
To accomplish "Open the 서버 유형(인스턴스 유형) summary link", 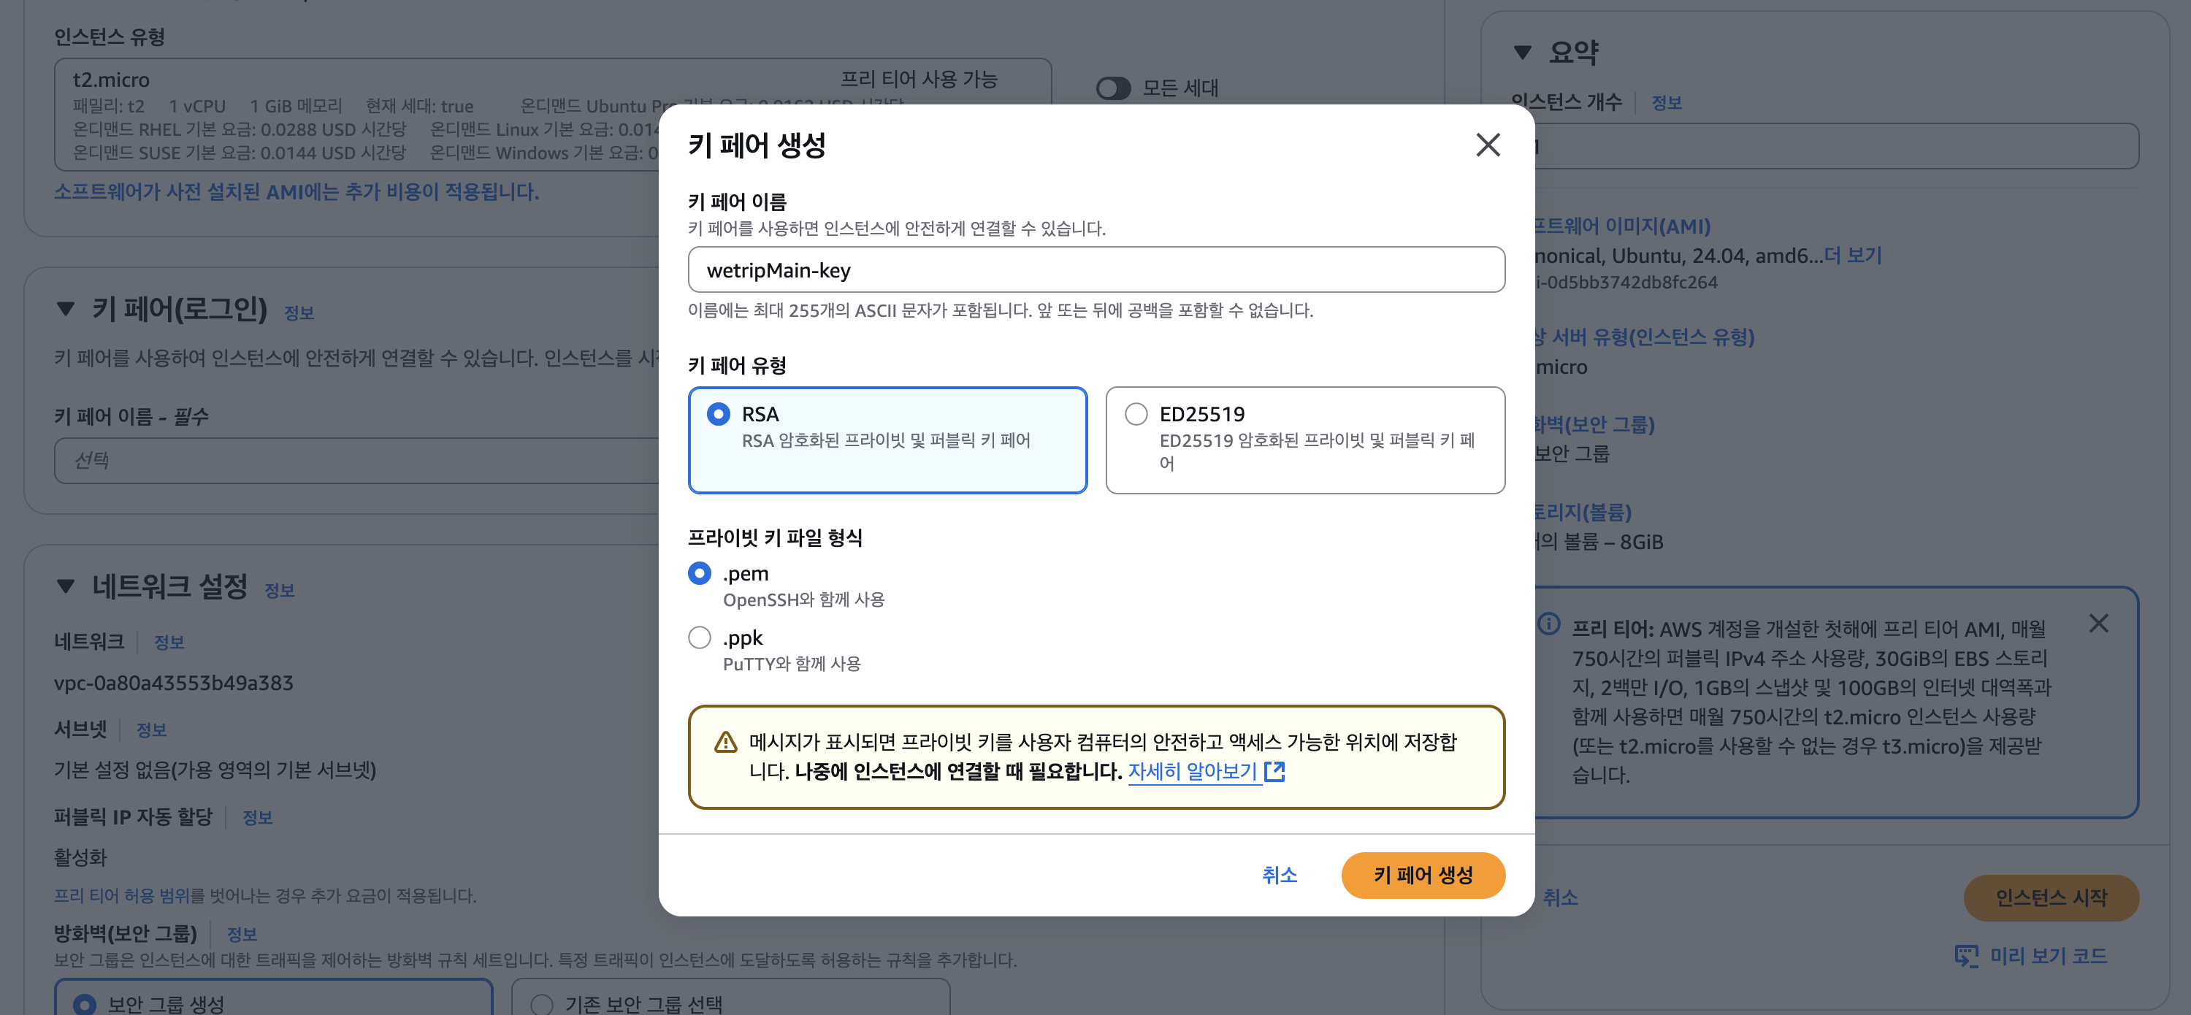I will (x=1645, y=337).
